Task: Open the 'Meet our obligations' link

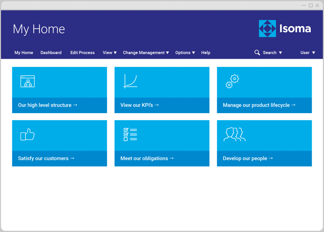Action: tap(147, 158)
